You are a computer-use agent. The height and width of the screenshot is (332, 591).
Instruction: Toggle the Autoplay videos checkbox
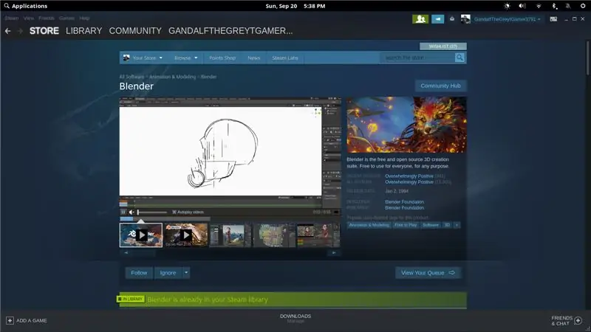pos(174,212)
